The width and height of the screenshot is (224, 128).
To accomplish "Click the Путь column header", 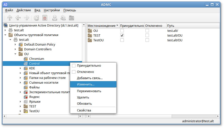I will click(193, 26).
